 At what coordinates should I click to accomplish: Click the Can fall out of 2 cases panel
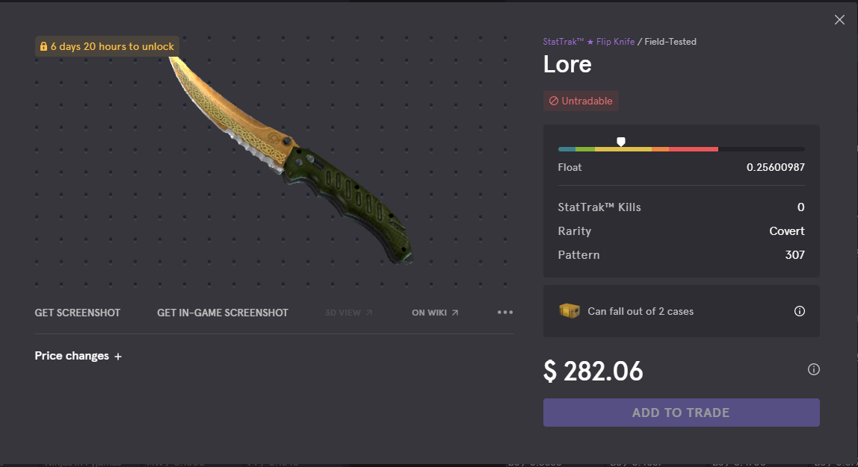[x=682, y=311]
